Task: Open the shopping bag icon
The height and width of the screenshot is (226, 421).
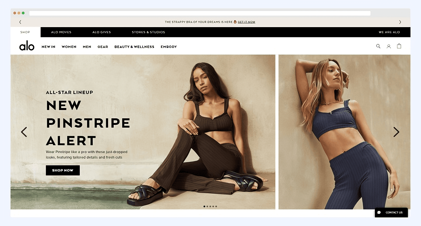Action: pyautogui.click(x=399, y=46)
